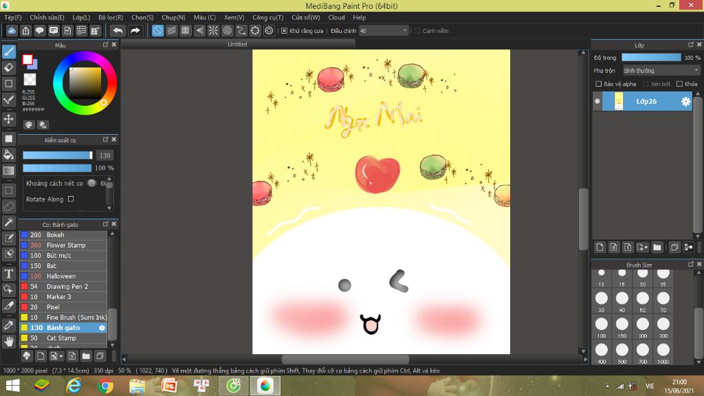Image resolution: width=704 pixels, height=396 pixels.
Task: Enable parallel lines snap guide
Action: (x=171, y=30)
